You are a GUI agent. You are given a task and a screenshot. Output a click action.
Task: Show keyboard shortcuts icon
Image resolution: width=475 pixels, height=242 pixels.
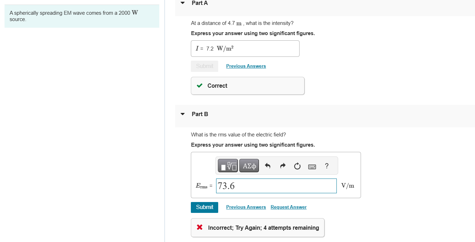click(312, 166)
